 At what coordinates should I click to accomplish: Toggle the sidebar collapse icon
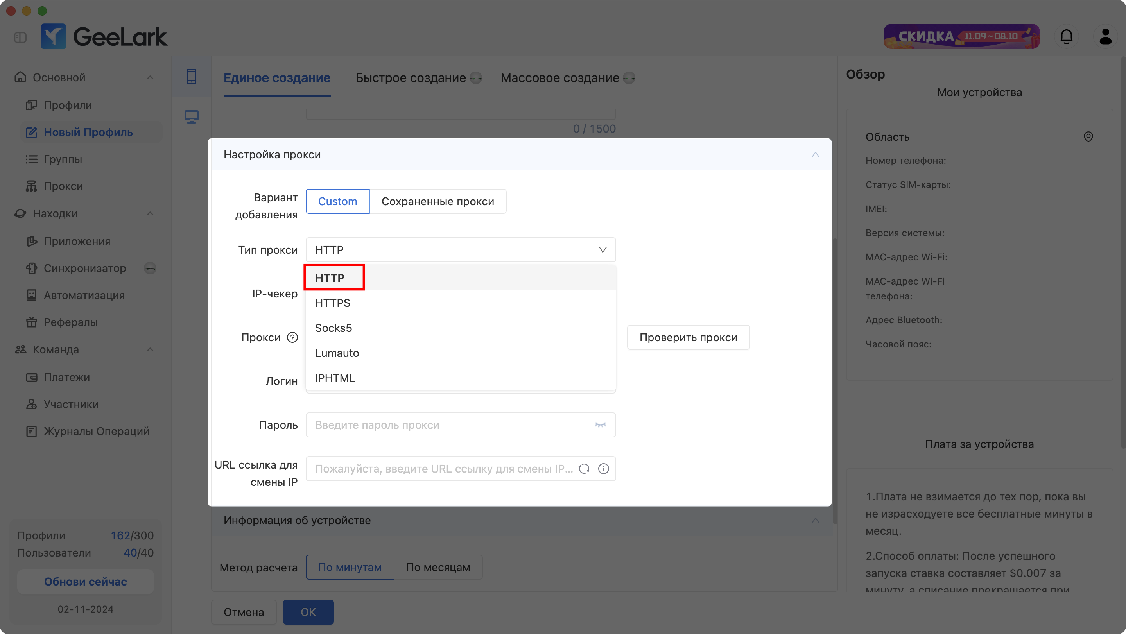[20, 37]
